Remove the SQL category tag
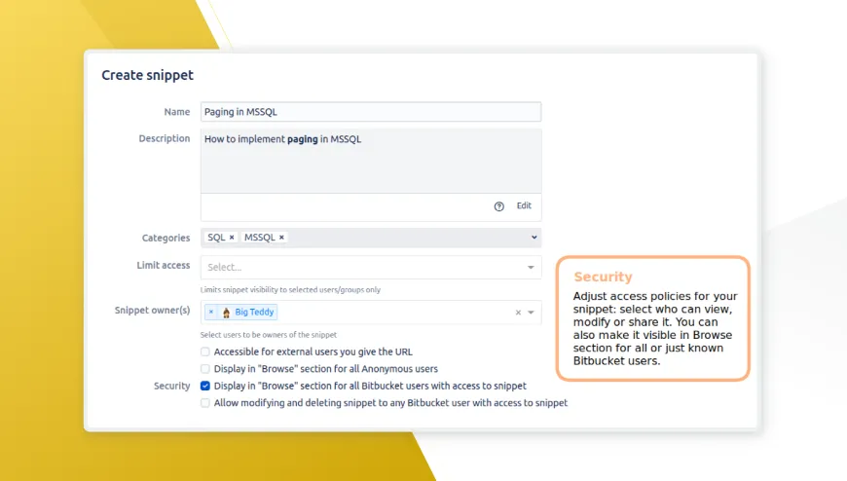This screenshot has width=847, height=481. point(232,238)
